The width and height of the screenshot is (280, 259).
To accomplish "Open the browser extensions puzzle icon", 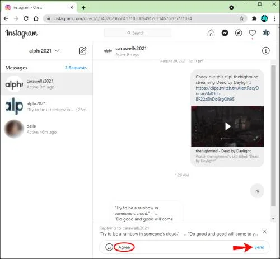I will click(254, 18).
